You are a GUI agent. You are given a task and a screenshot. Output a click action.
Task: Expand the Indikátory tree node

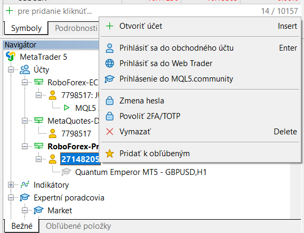point(11,184)
